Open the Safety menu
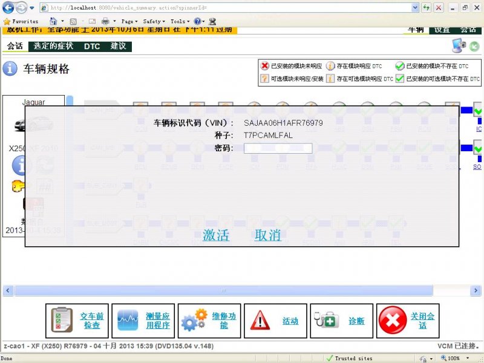This screenshot has height=363, width=484. (154, 21)
